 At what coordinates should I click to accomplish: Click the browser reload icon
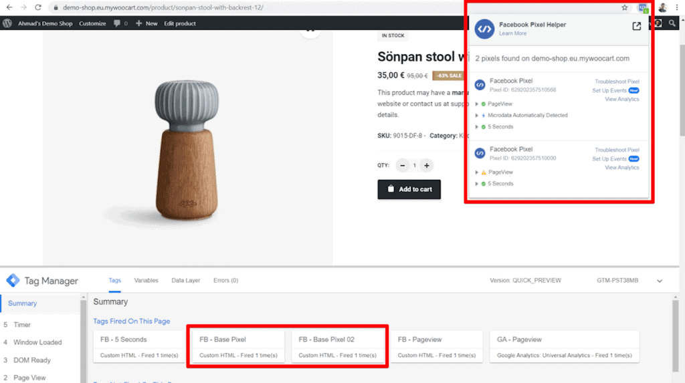coord(38,7)
